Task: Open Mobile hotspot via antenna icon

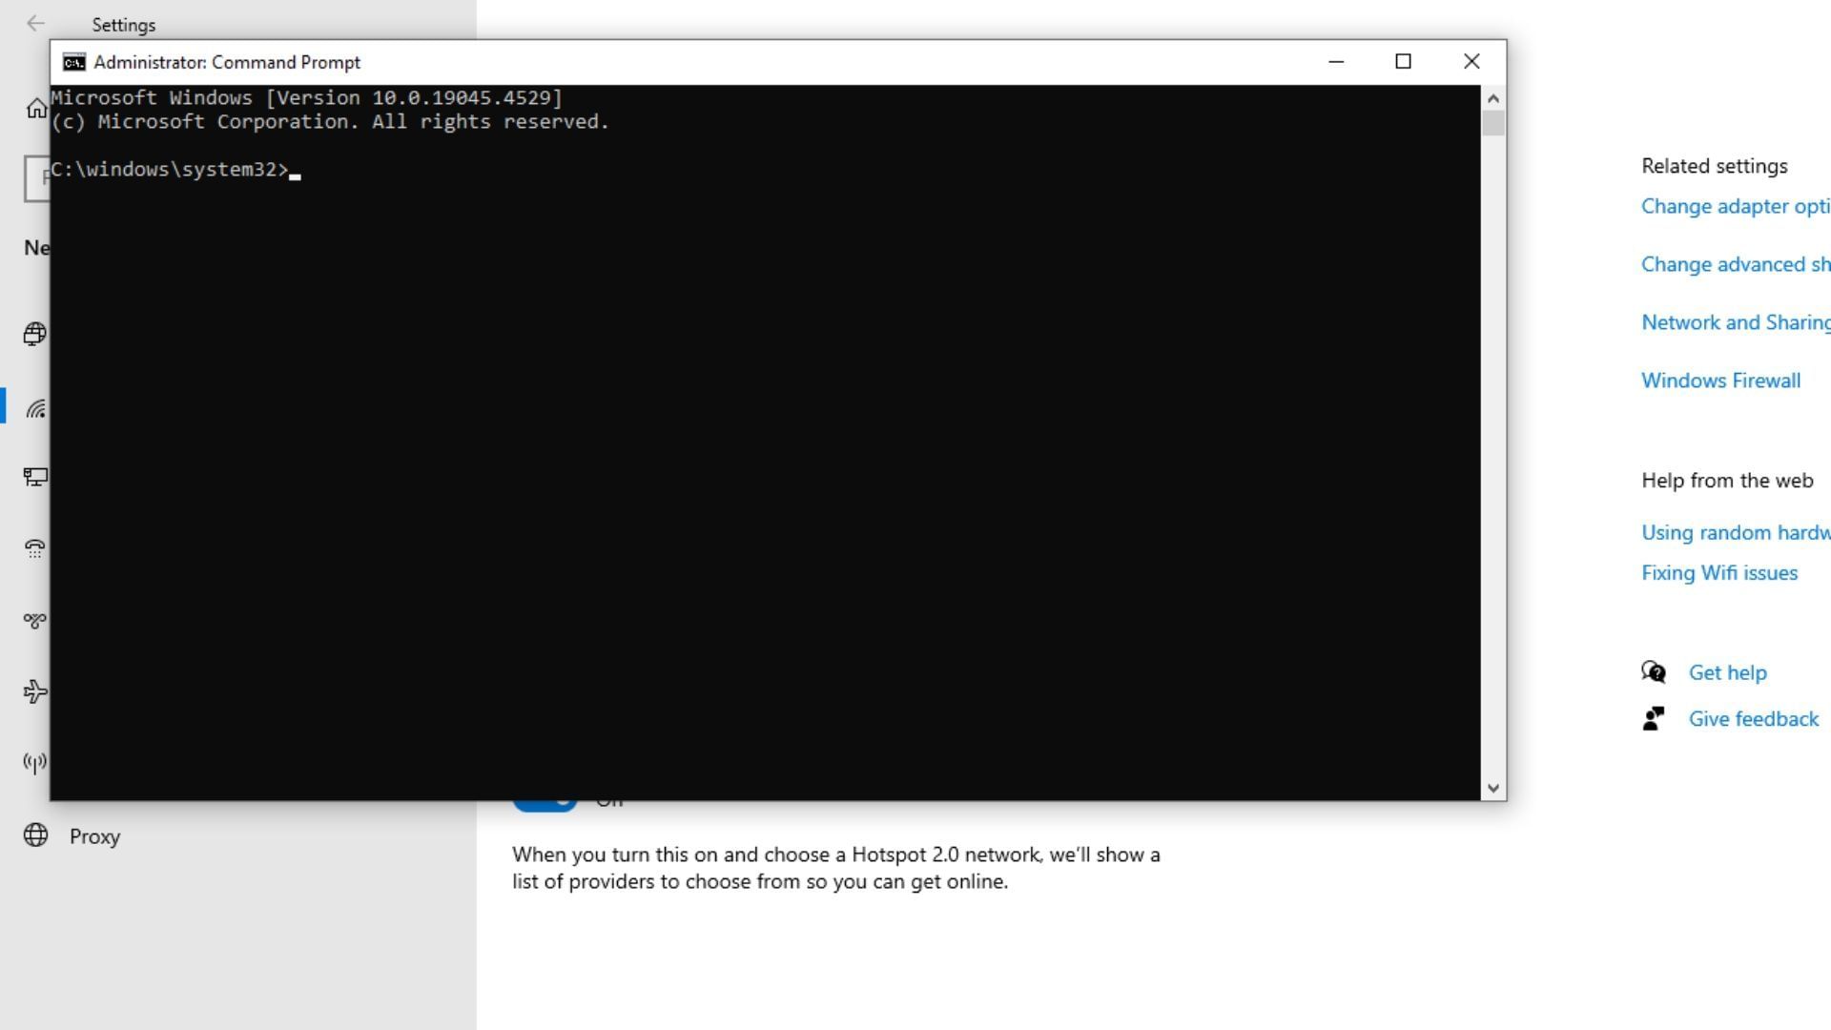Action: point(35,763)
